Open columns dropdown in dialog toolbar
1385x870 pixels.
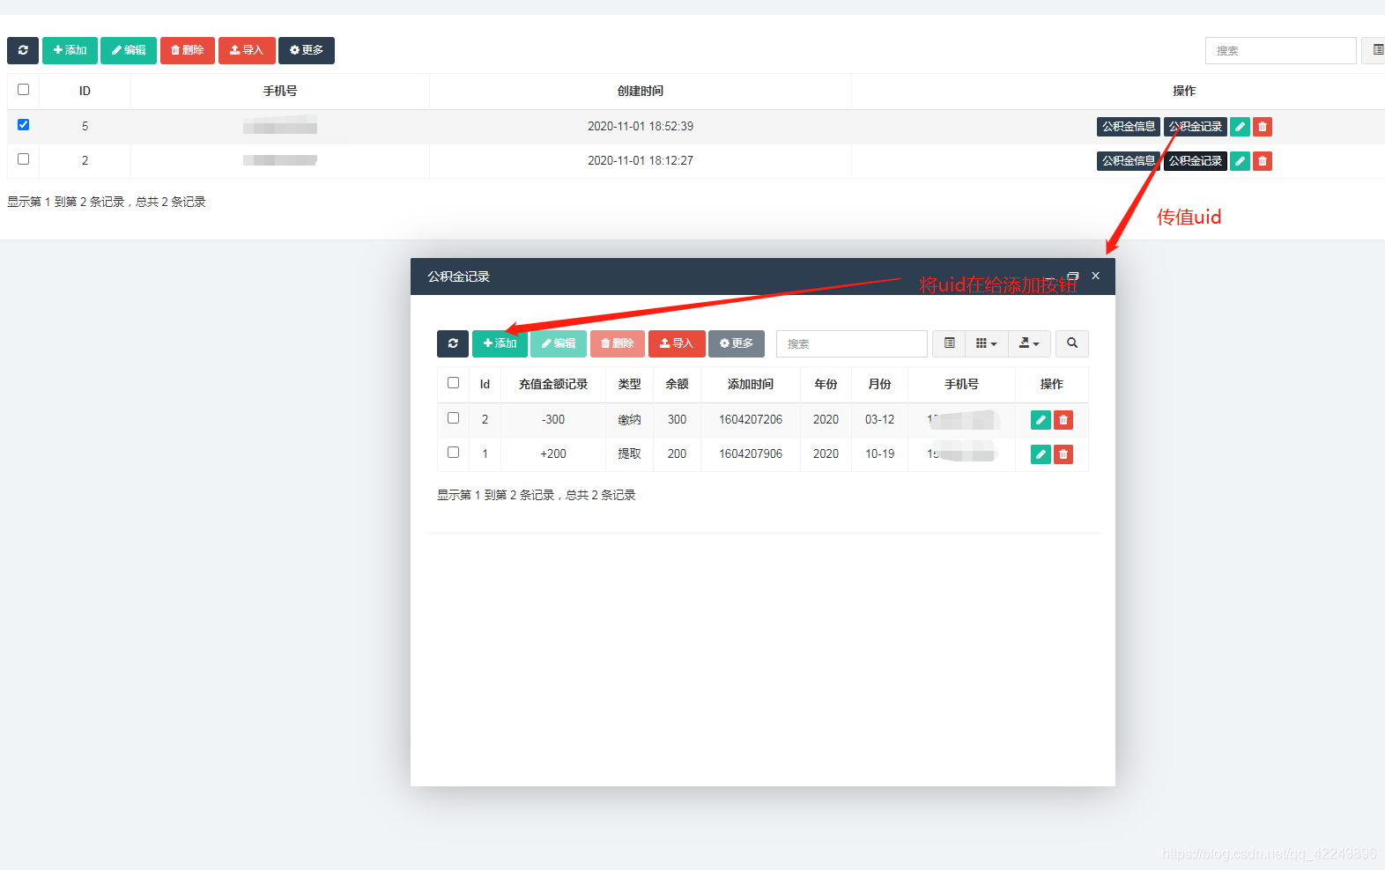[987, 343]
